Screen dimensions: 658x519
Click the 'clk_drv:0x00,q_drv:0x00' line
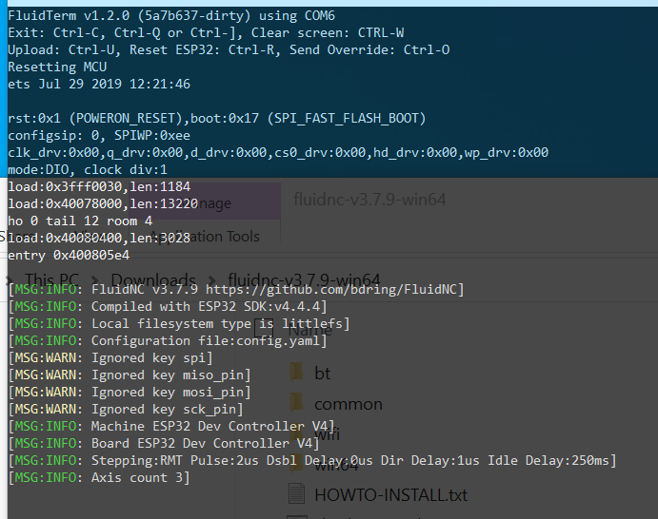click(x=278, y=152)
